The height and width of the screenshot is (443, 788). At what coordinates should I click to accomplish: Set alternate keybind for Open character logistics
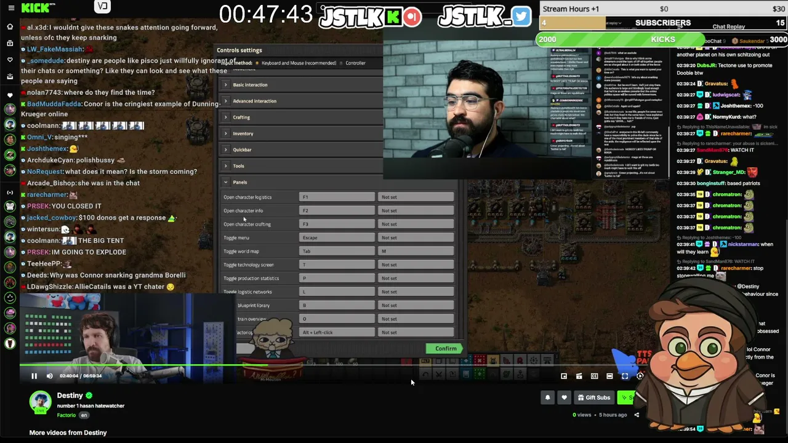click(x=416, y=197)
